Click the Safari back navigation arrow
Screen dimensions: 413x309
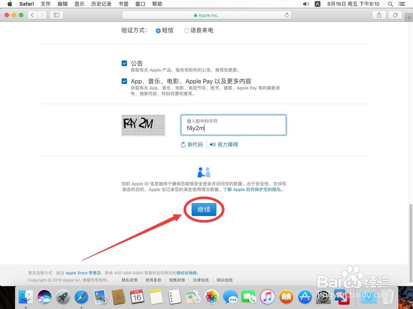32,15
